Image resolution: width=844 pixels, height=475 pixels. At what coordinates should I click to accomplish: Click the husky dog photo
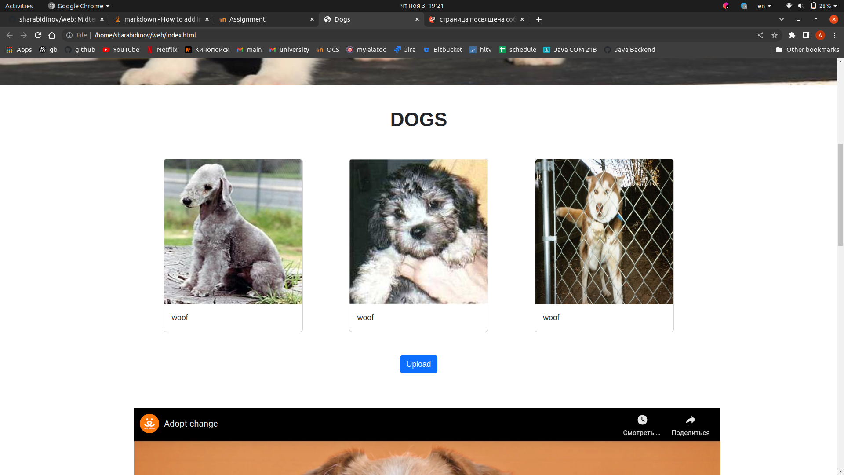tap(604, 231)
